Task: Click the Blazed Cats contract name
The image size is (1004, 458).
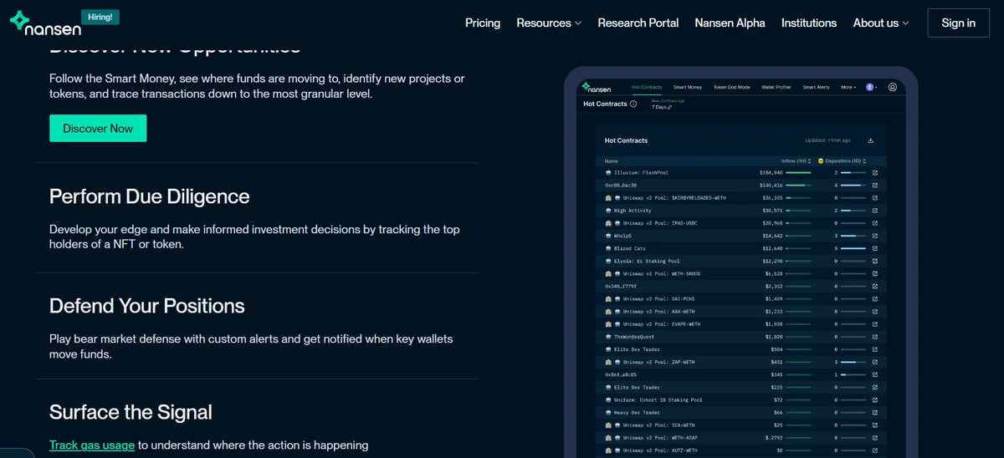Action: coord(628,248)
